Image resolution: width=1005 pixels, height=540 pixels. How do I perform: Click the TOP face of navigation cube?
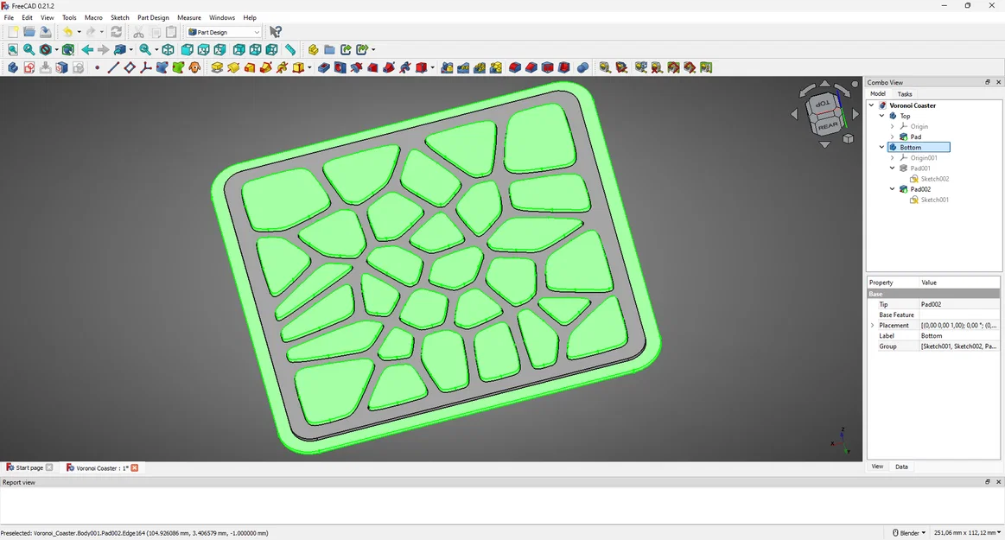click(823, 104)
